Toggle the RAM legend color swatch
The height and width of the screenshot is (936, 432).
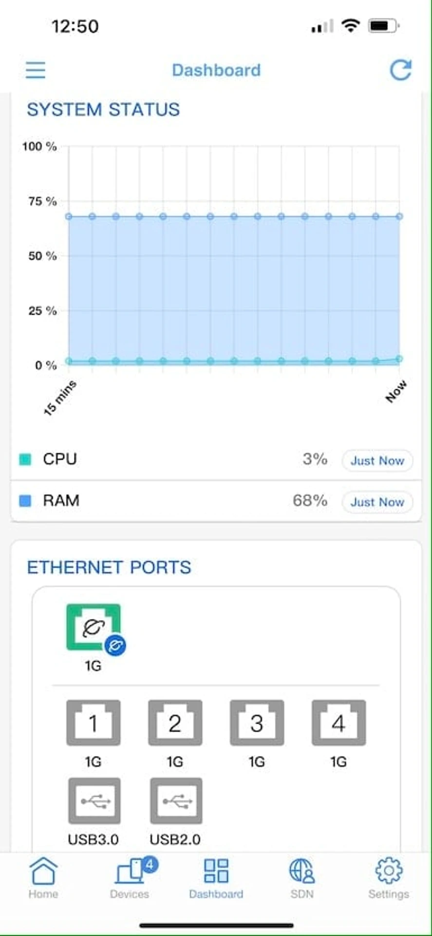[25, 501]
